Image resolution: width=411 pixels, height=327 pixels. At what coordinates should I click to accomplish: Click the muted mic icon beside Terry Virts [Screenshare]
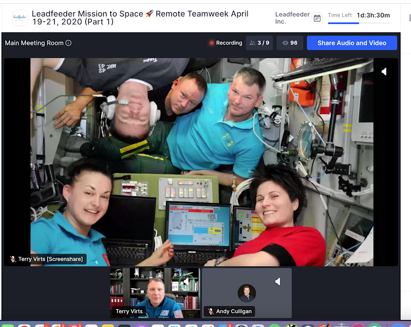[13, 259]
